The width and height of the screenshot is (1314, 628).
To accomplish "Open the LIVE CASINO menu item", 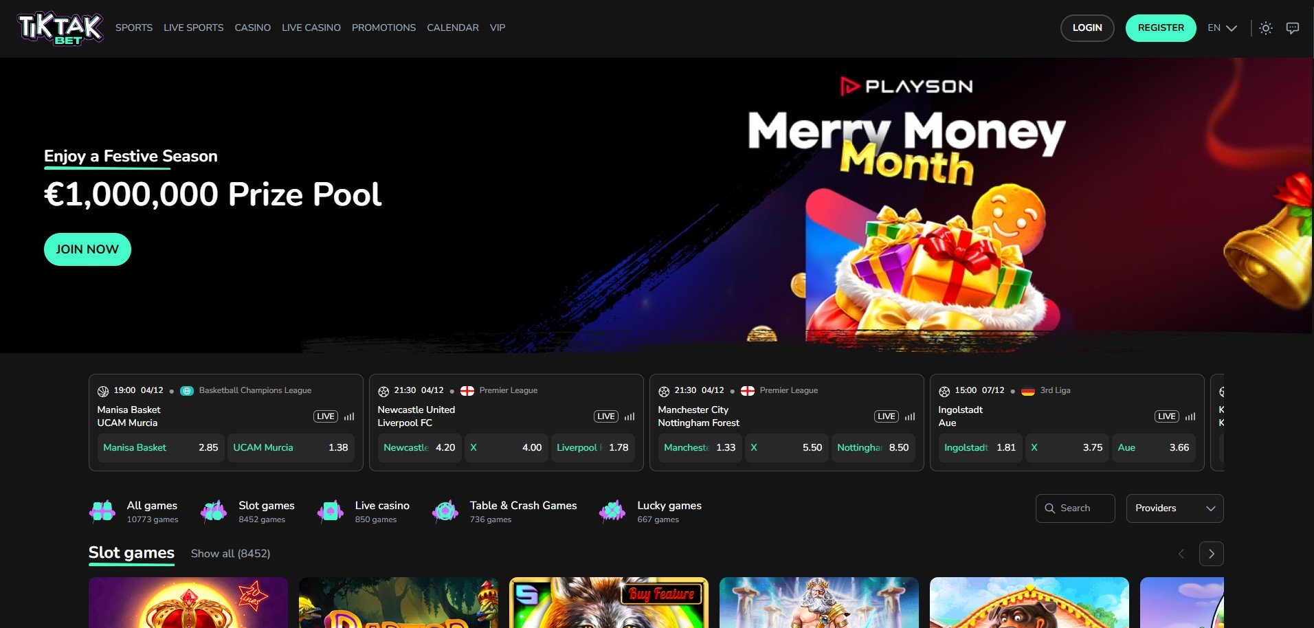I will 311,28.
